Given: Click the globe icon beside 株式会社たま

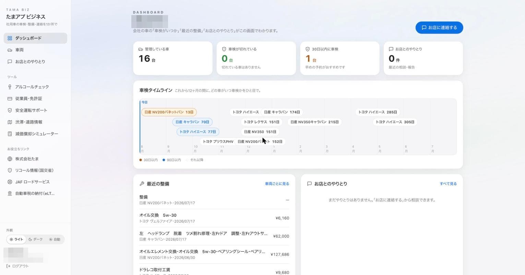Looking at the screenshot, I should [x=10, y=159].
